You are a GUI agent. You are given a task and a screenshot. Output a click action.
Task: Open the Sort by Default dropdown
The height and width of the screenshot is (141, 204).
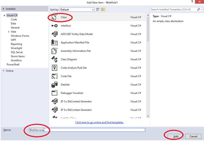click(x=77, y=9)
